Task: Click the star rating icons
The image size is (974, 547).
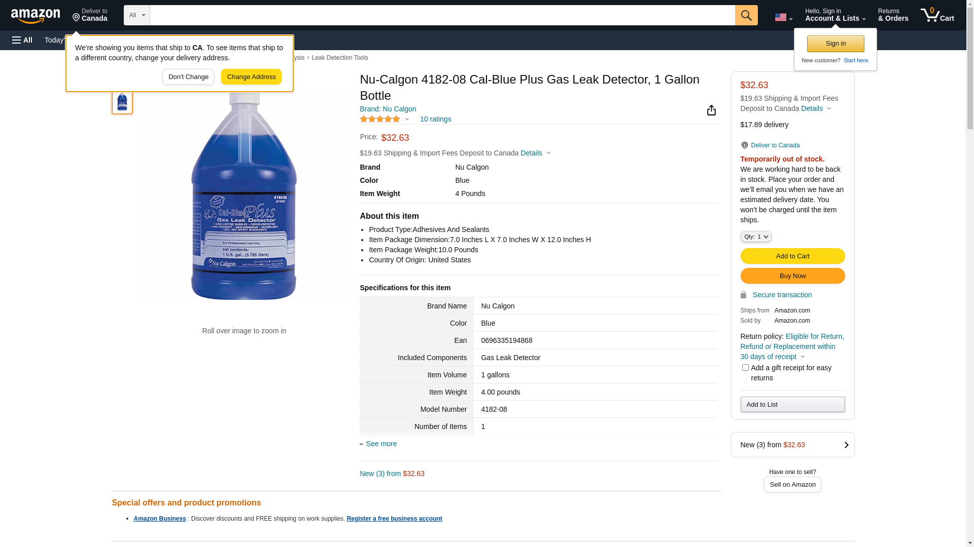Action: (x=380, y=119)
